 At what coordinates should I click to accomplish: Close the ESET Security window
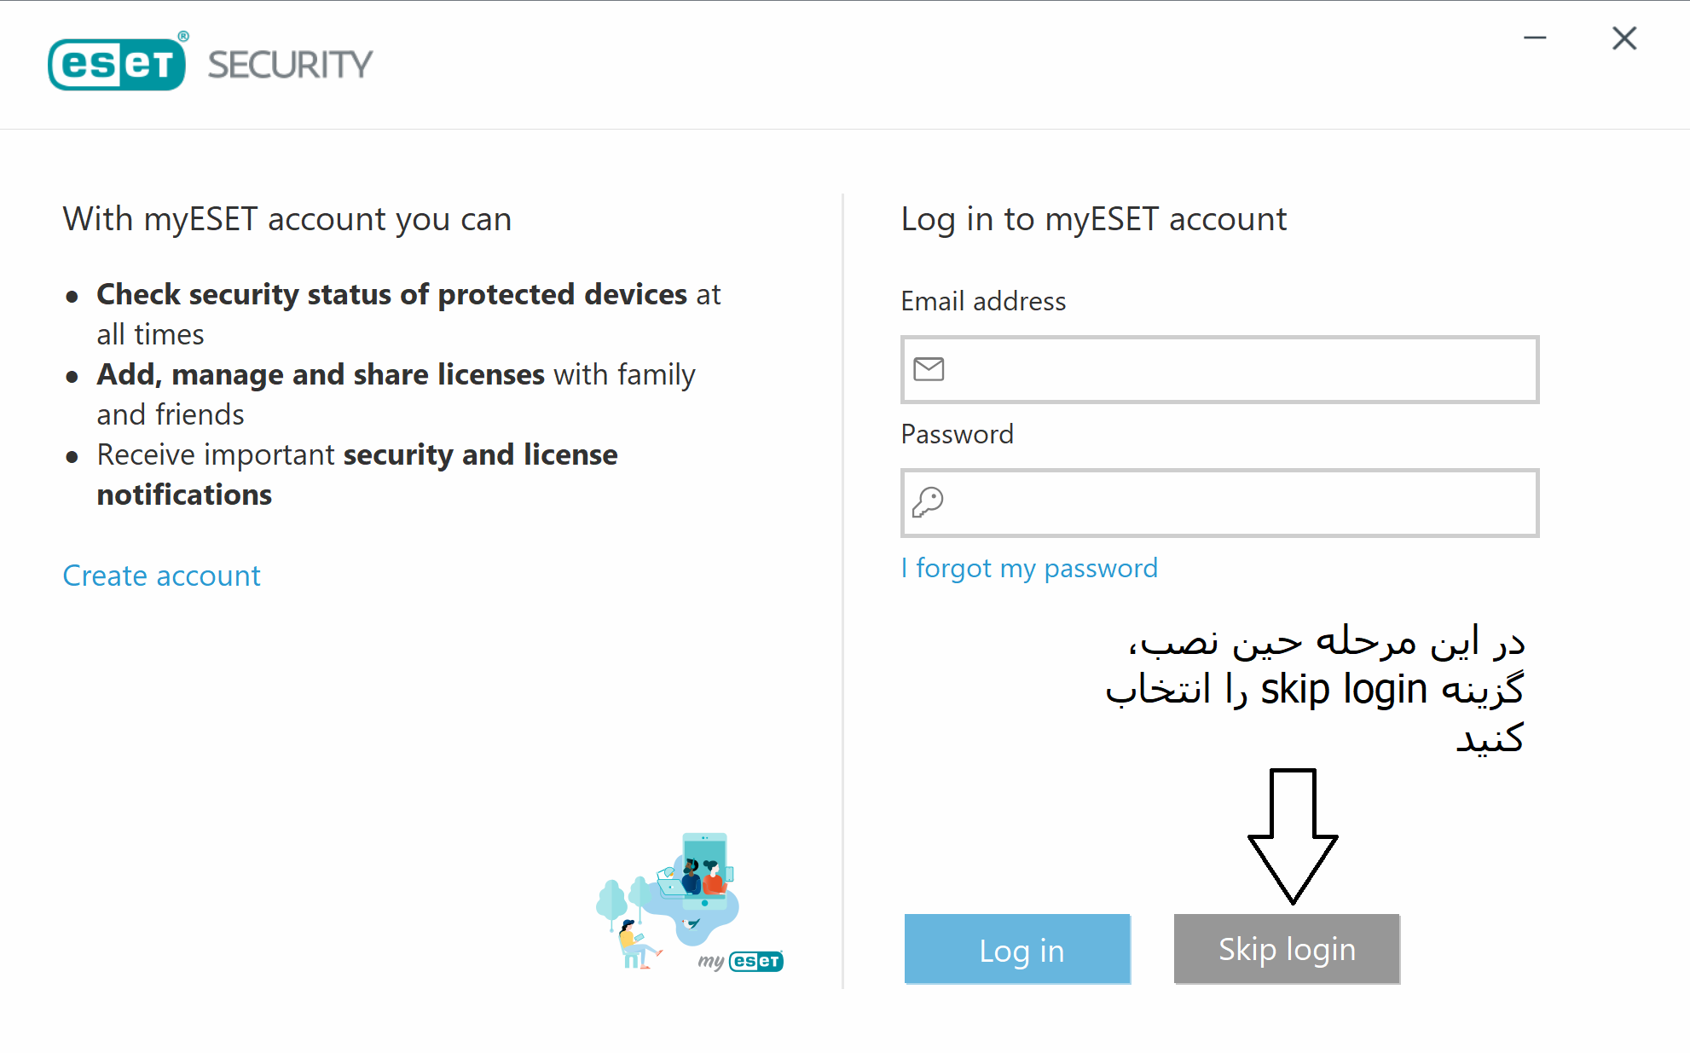coord(1624,38)
